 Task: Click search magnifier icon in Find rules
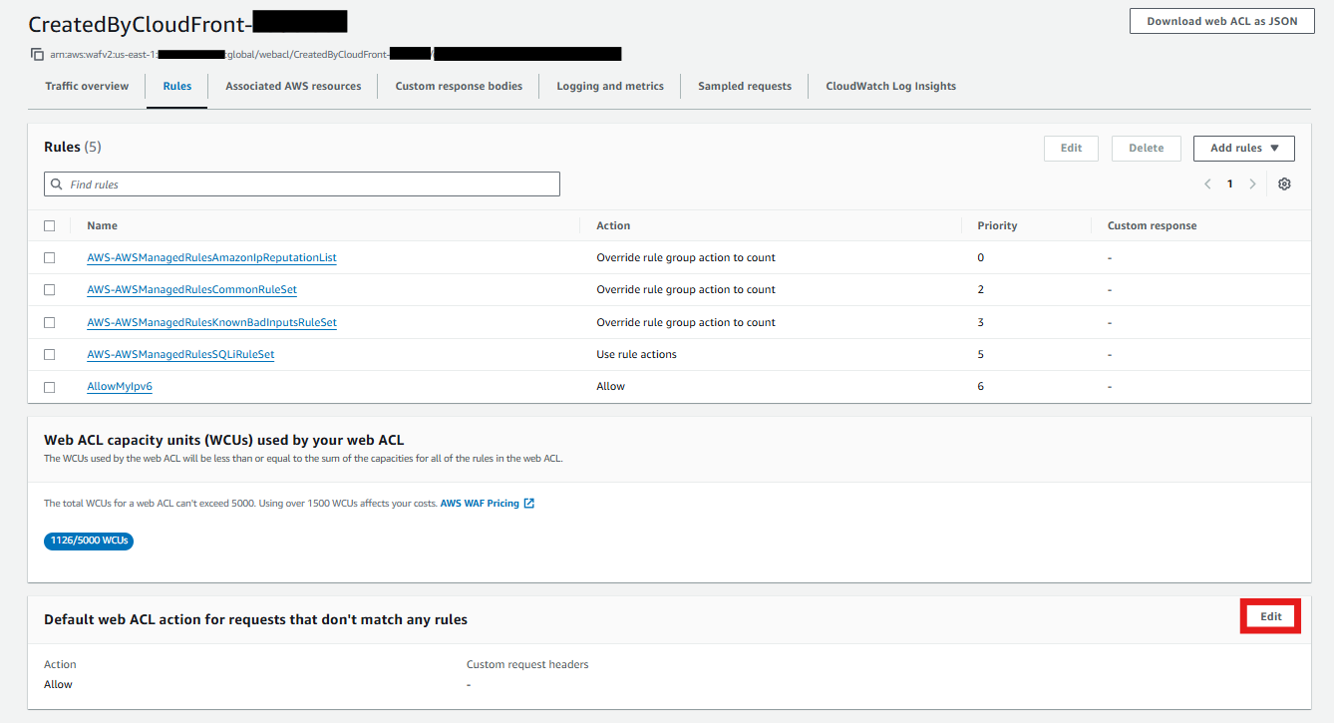[56, 184]
